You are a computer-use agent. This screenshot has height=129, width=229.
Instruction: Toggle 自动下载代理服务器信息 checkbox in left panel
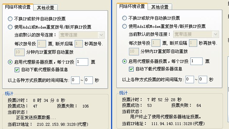tap(17, 70)
